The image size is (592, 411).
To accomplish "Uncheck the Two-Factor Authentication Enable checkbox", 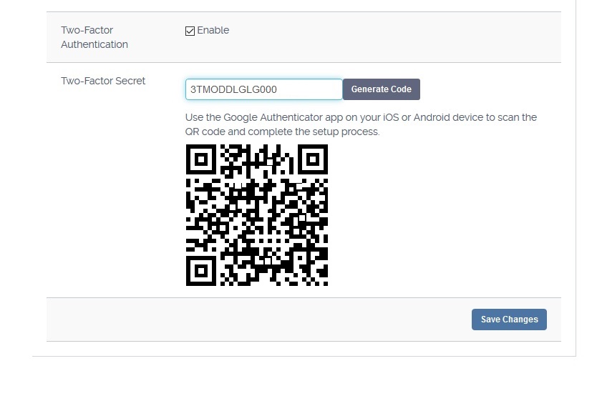I will pyautogui.click(x=190, y=31).
